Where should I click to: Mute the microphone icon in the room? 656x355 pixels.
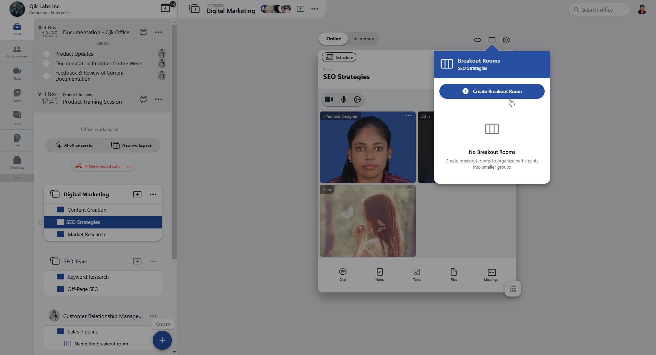coord(343,100)
